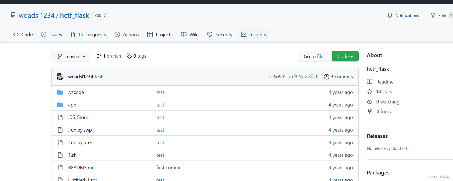Open the Issues tab
Screen dimensions: 453x181
coord(52,34)
